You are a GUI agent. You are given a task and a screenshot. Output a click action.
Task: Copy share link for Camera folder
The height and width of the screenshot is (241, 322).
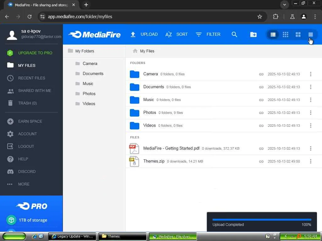[261, 74]
